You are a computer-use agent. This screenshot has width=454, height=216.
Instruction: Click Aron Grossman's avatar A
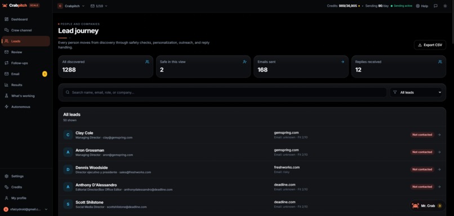[68, 152]
